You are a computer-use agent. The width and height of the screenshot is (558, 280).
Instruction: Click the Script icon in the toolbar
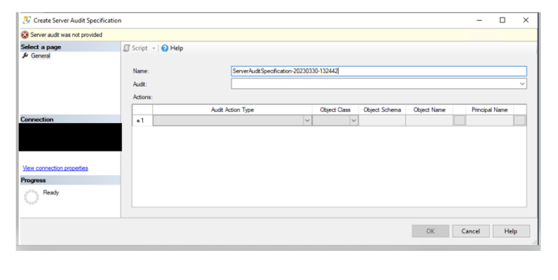point(127,48)
